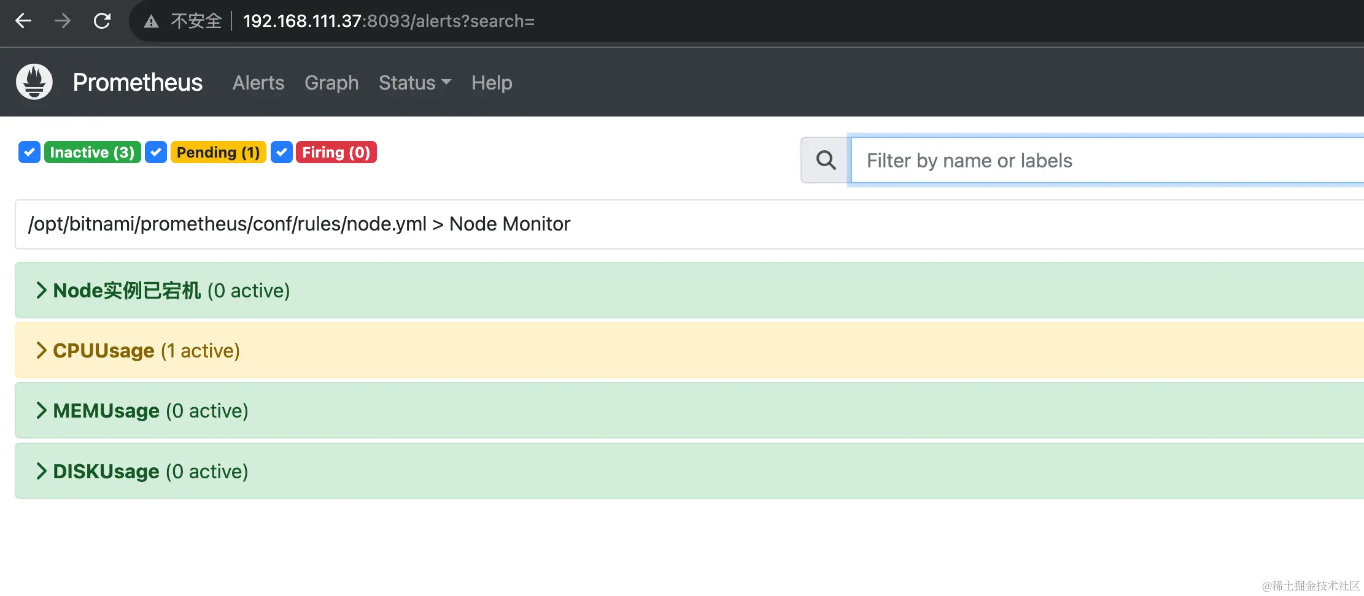Click the browser back arrow
Screen dimensions: 1364x596
[23, 21]
